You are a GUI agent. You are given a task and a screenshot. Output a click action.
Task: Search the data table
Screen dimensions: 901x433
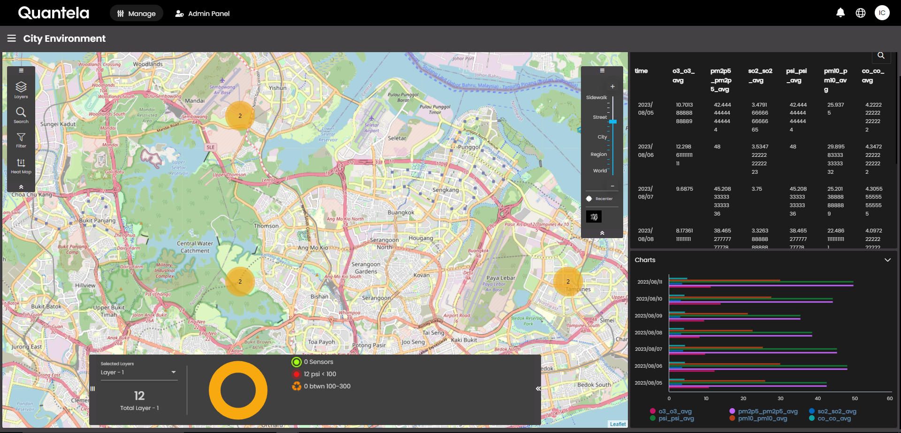pos(881,55)
